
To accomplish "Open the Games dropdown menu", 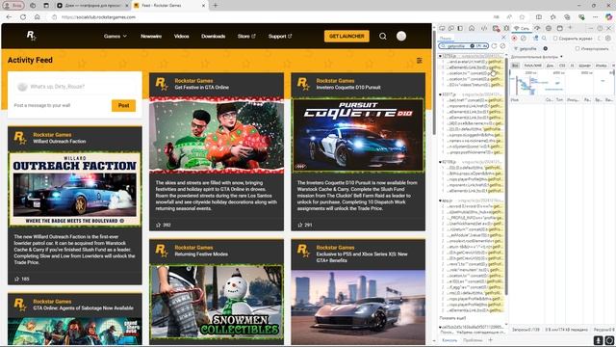I will [x=115, y=37].
